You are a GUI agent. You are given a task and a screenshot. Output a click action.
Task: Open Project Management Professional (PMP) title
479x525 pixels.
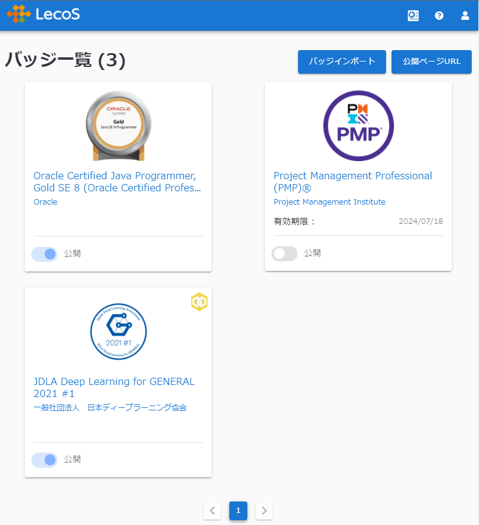point(353,182)
